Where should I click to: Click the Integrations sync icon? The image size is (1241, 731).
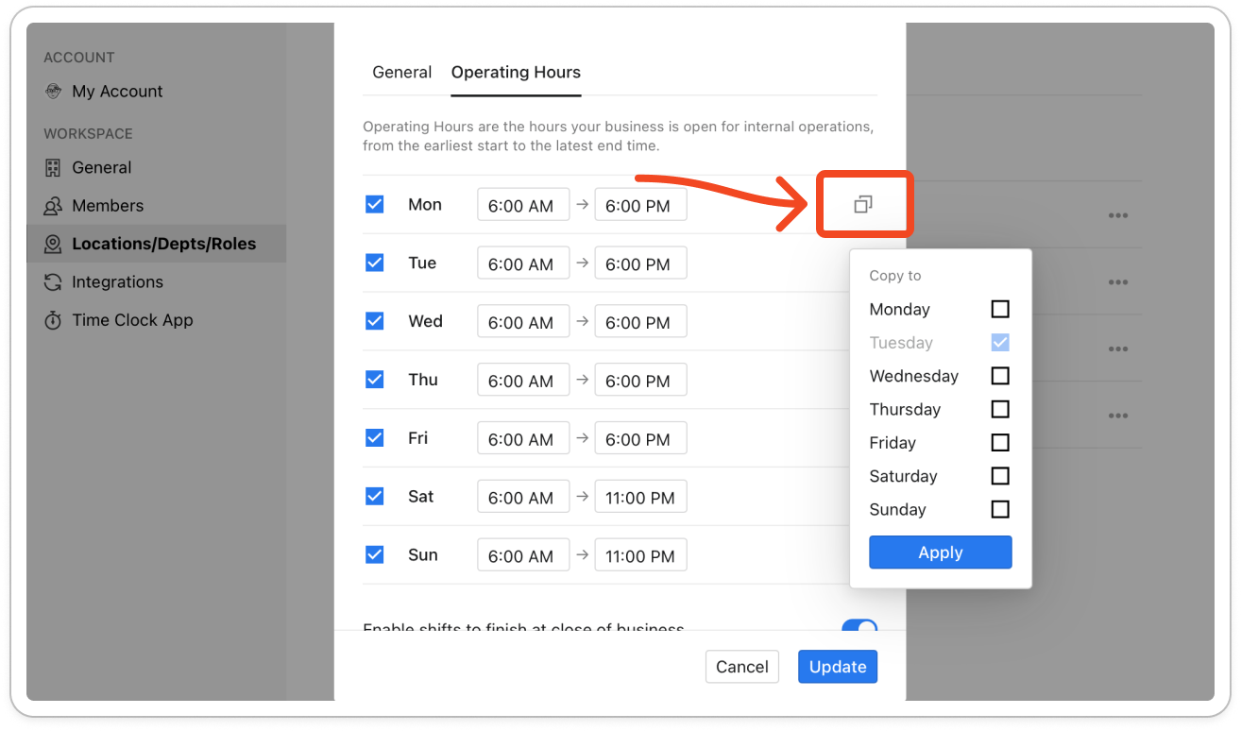(53, 282)
